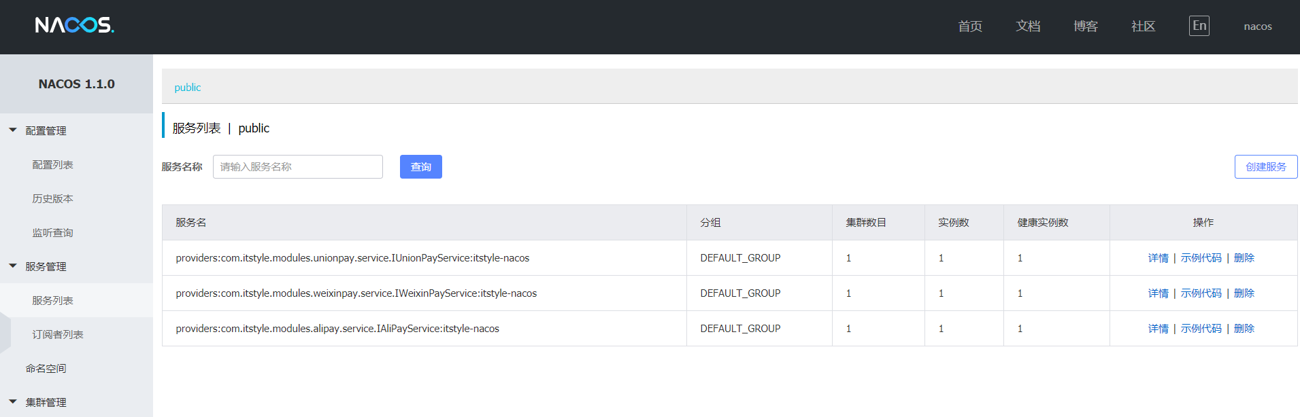Switch language with the En icon
This screenshot has height=417, width=1300.
click(x=1199, y=26)
